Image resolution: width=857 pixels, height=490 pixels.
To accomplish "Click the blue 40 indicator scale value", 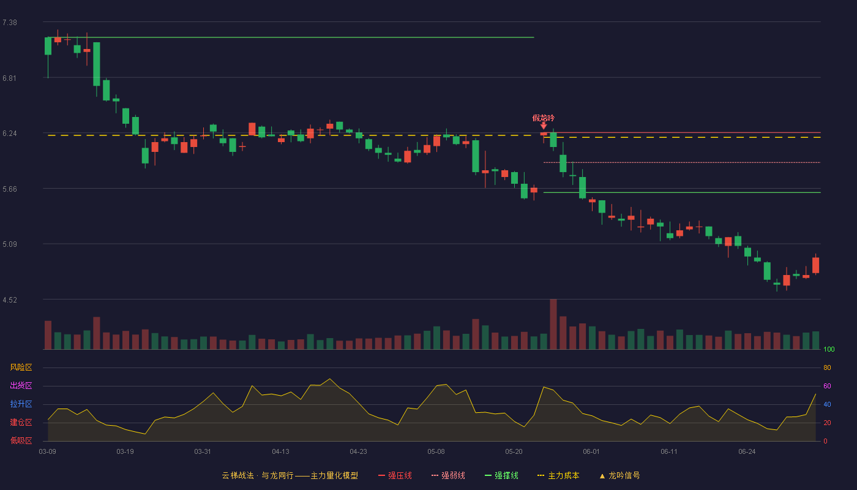I will pos(827,404).
